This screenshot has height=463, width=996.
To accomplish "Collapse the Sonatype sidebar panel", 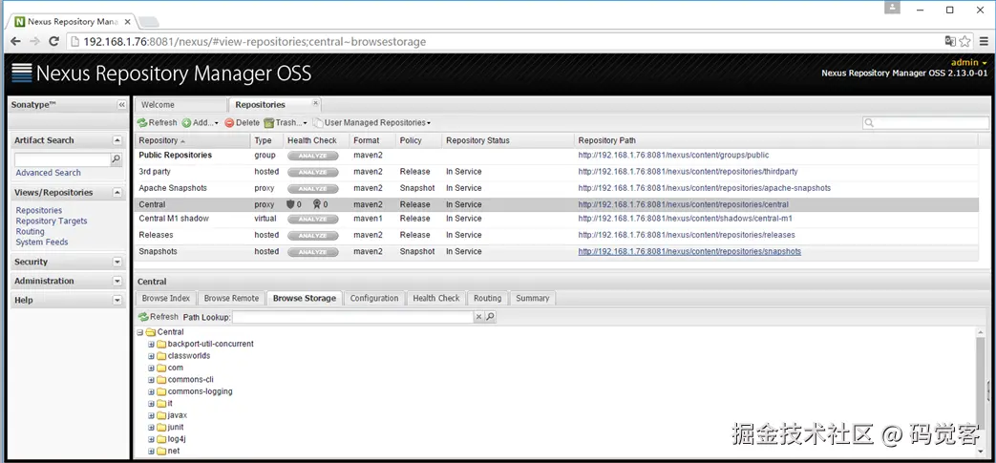I will [x=121, y=105].
